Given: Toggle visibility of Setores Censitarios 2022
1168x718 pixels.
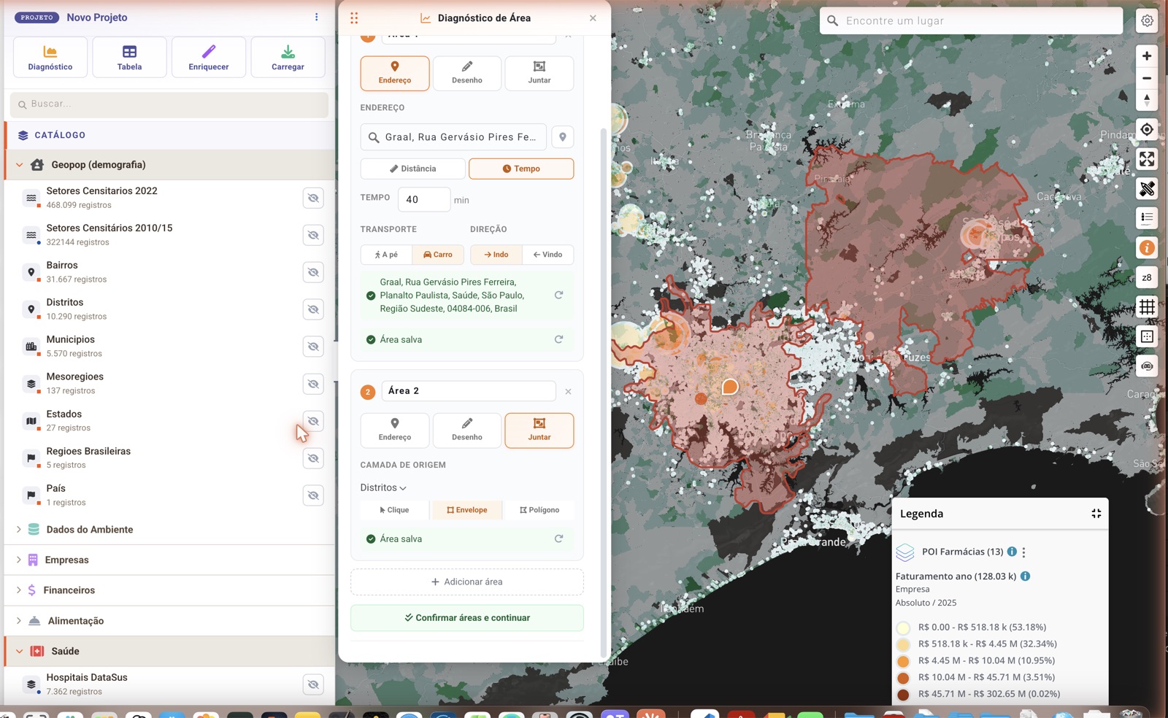Looking at the screenshot, I should 313,198.
